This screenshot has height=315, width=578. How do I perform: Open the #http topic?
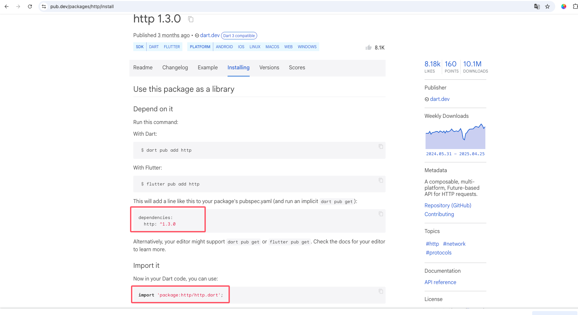(432, 244)
